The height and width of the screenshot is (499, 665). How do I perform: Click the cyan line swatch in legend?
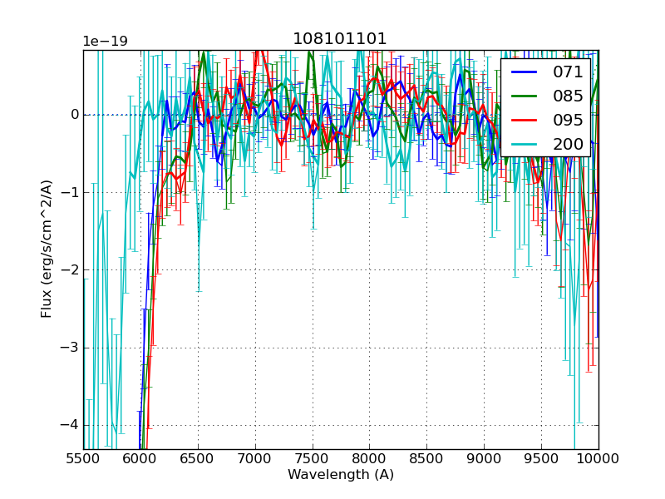pos(524,144)
